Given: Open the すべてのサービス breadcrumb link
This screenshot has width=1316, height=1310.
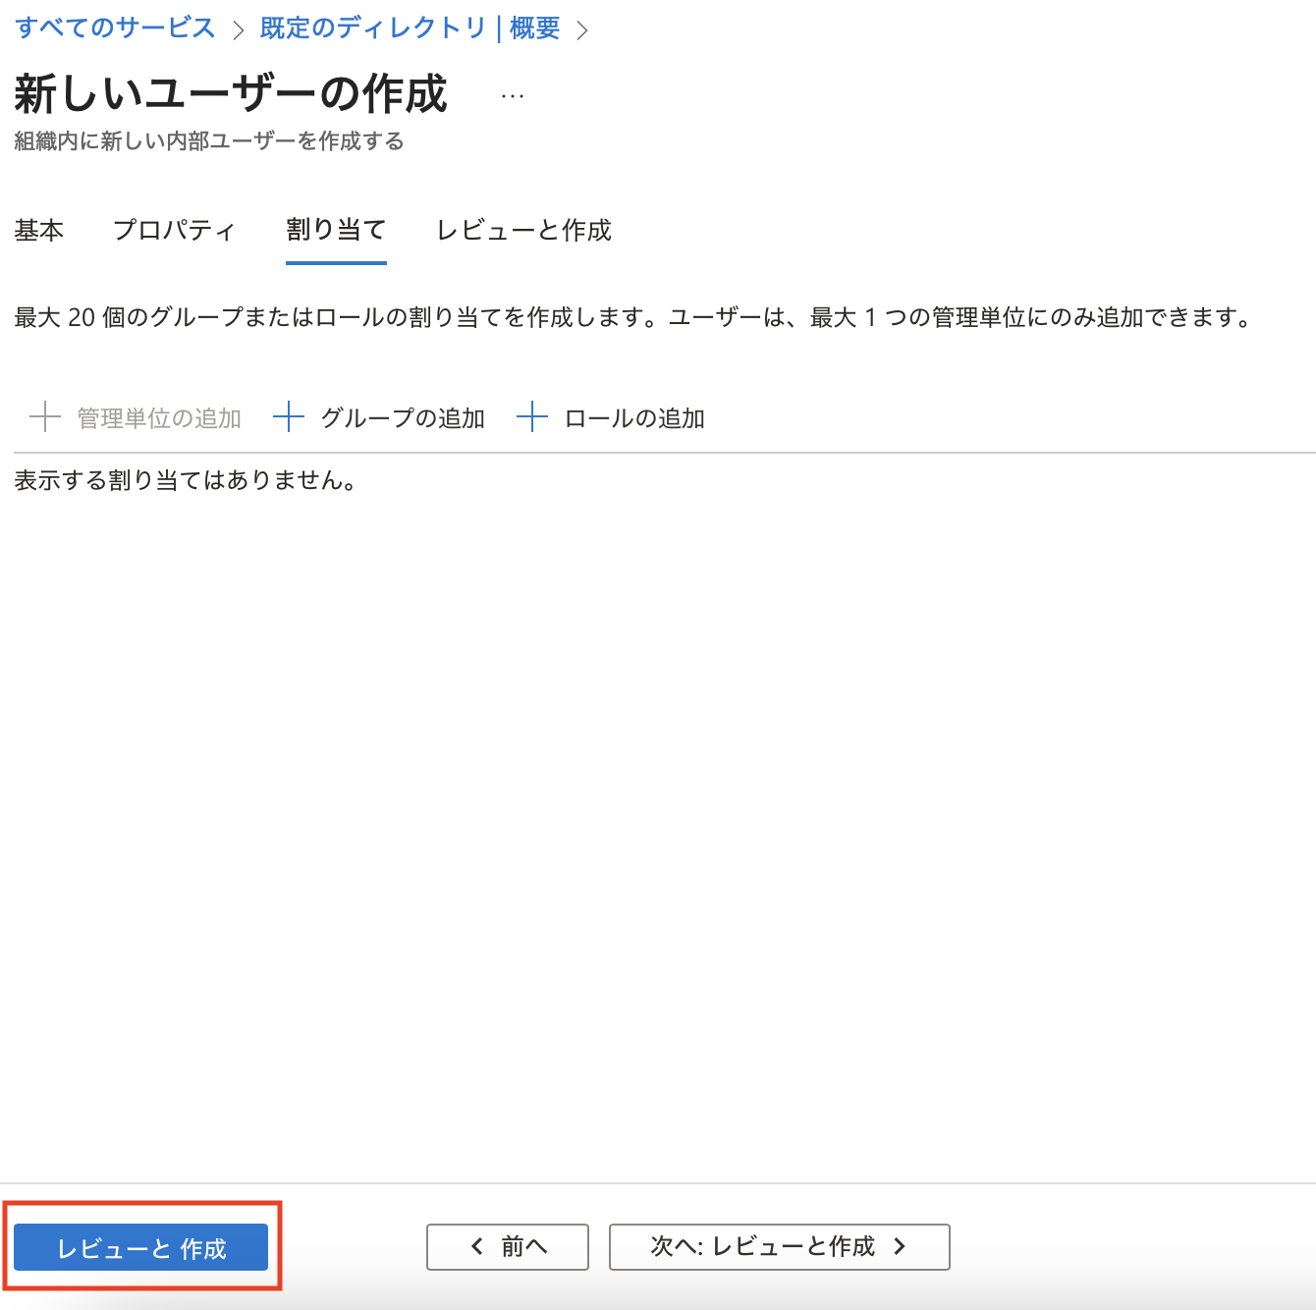Looking at the screenshot, I should coord(113,29).
